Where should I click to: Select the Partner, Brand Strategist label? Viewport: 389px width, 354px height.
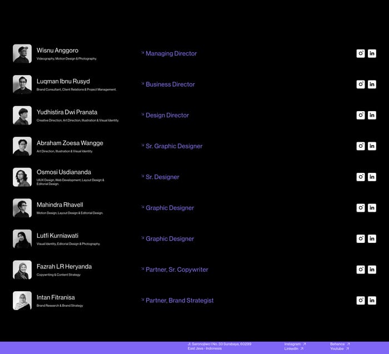(x=179, y=300)
